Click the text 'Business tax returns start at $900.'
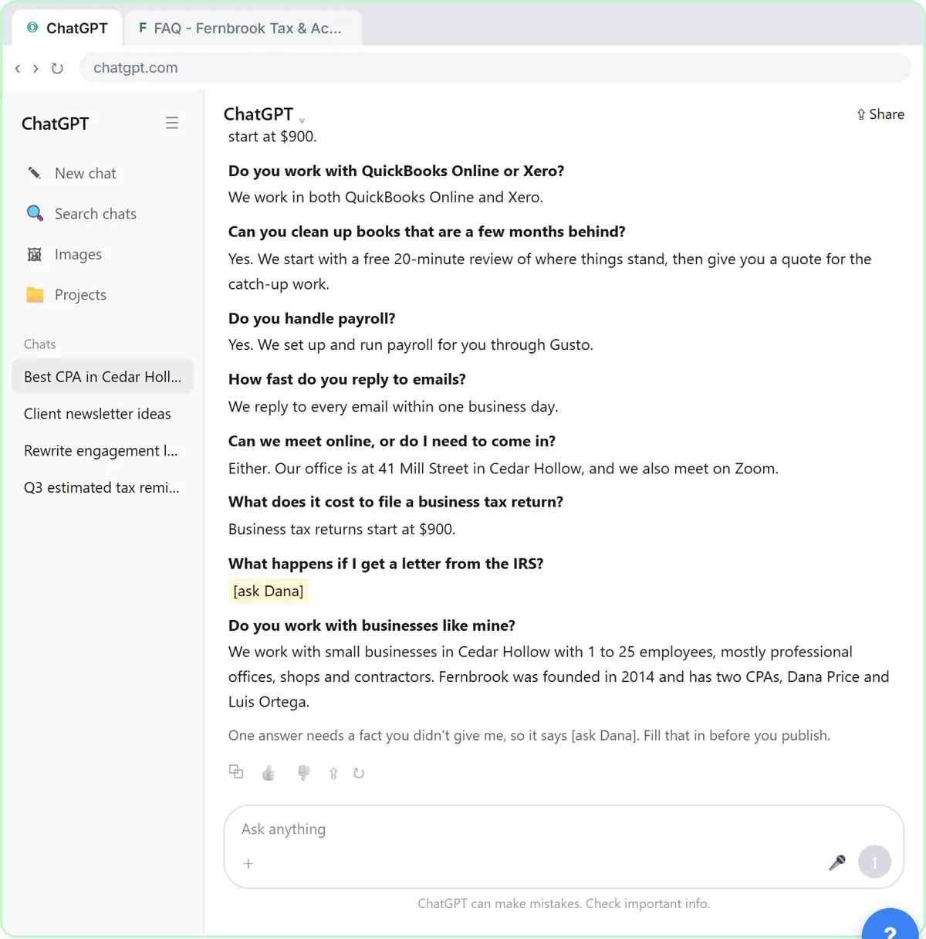This screenshot has width=926, height=939. point(342,529)
